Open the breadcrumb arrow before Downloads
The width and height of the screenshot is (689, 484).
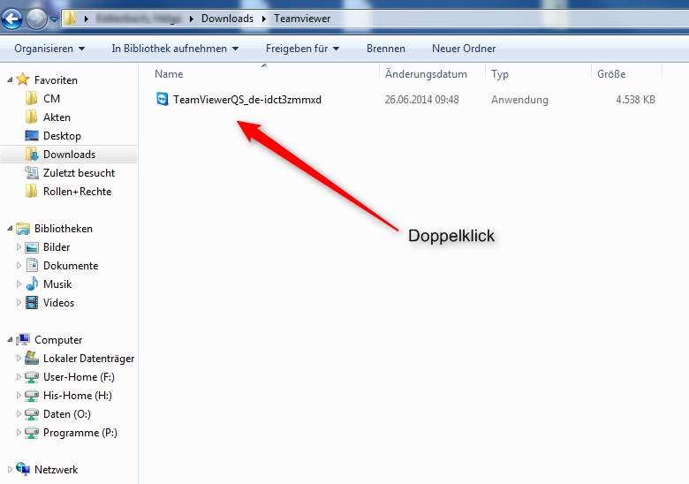pos(191,19)
